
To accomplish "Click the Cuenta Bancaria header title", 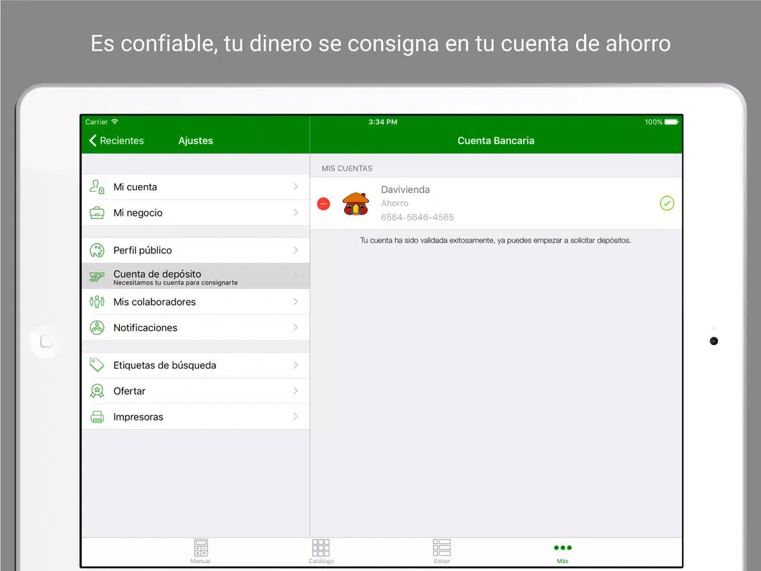I will 496,140.
